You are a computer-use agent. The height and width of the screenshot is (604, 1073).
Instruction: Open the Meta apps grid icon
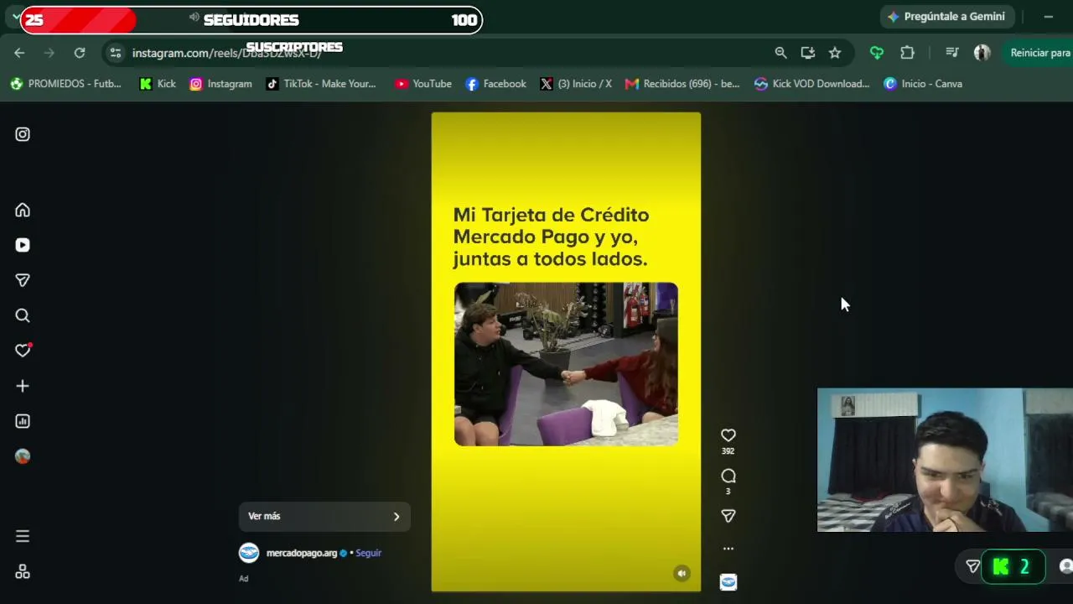click(23, 571)
